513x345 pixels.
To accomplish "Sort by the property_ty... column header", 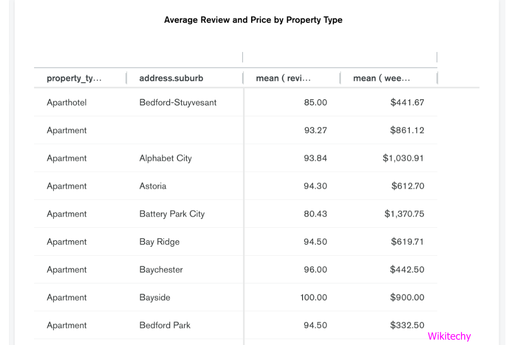I will [x=74, y=78].
